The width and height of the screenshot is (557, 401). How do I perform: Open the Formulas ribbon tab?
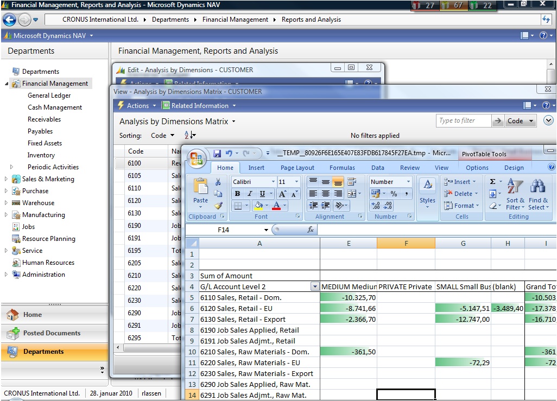point(342,168)
